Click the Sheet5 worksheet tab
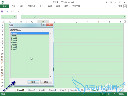127x96 pixels. pyautogui.click(x=63, y=90)
